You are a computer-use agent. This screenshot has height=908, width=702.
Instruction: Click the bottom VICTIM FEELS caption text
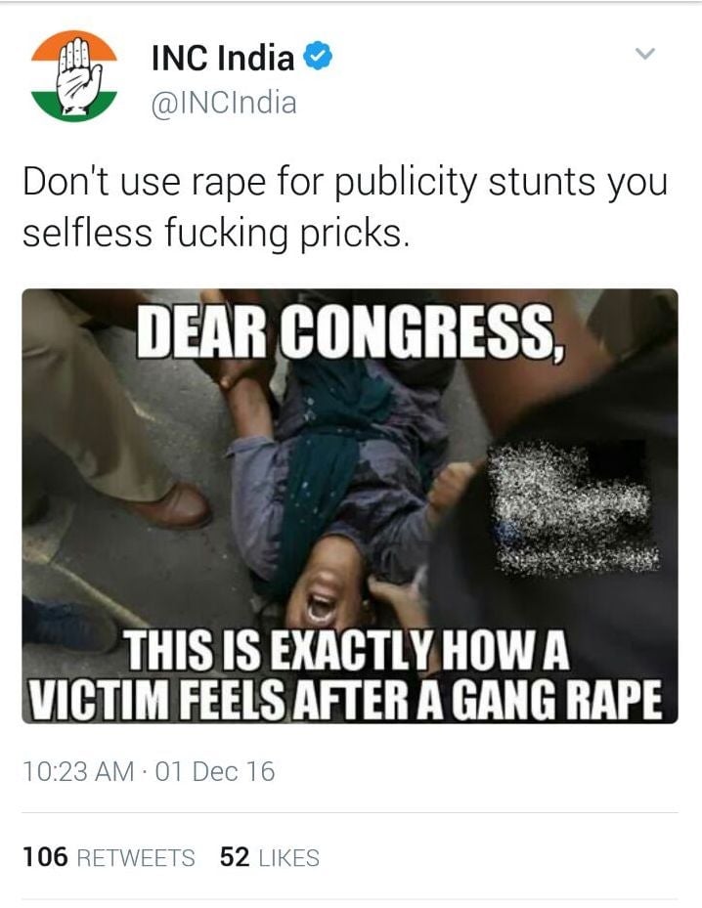click(345, 699)
